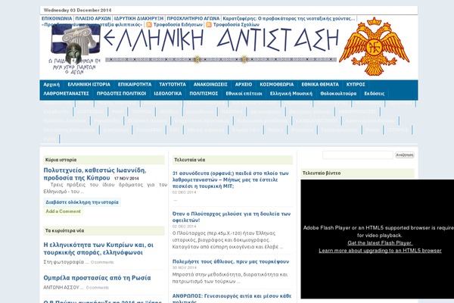Click Διαβάστε ολόκληρη την ιστορία
454x303 pixels.
(82, 202)
